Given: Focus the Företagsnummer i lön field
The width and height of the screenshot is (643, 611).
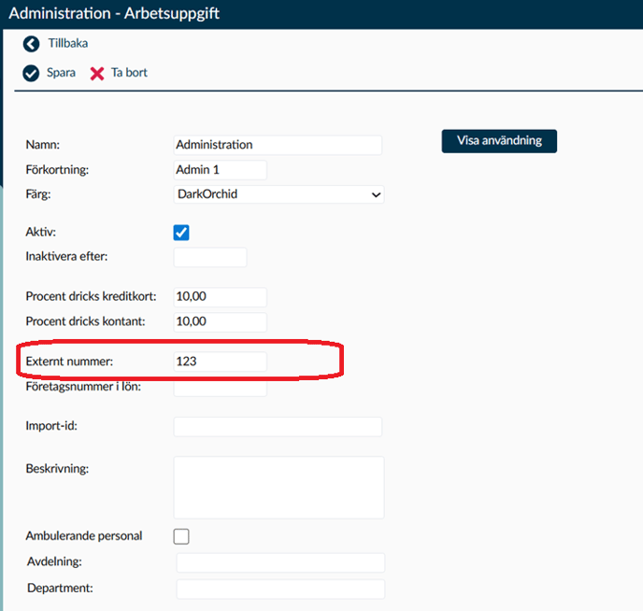Looking at the screenshot, I should (x=221, y=388).
